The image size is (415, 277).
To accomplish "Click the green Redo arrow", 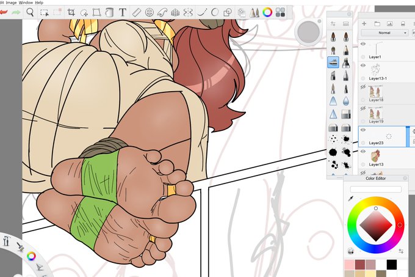I will click(16, 12).
